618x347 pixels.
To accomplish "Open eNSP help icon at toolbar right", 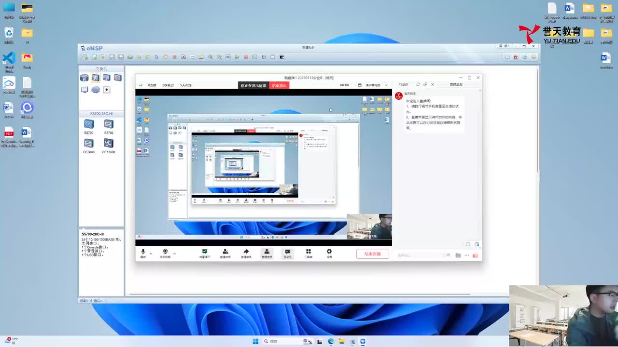I will pos(534,57).
